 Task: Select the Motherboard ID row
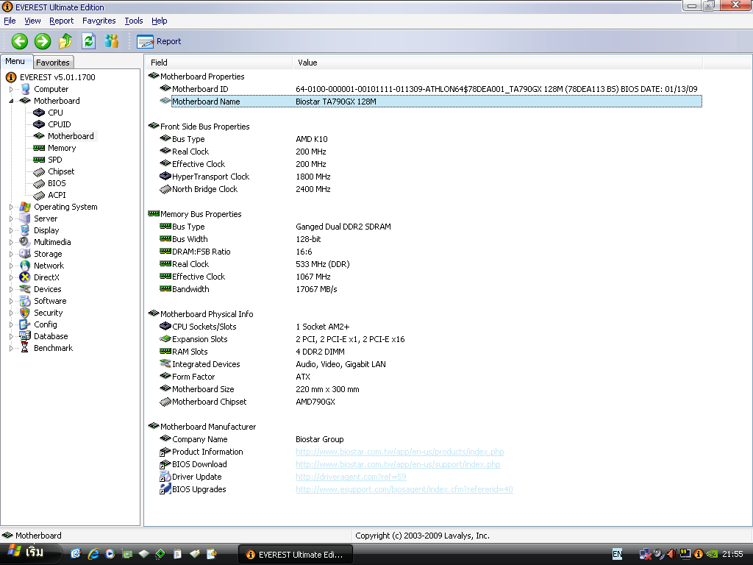tap(430, 89)
